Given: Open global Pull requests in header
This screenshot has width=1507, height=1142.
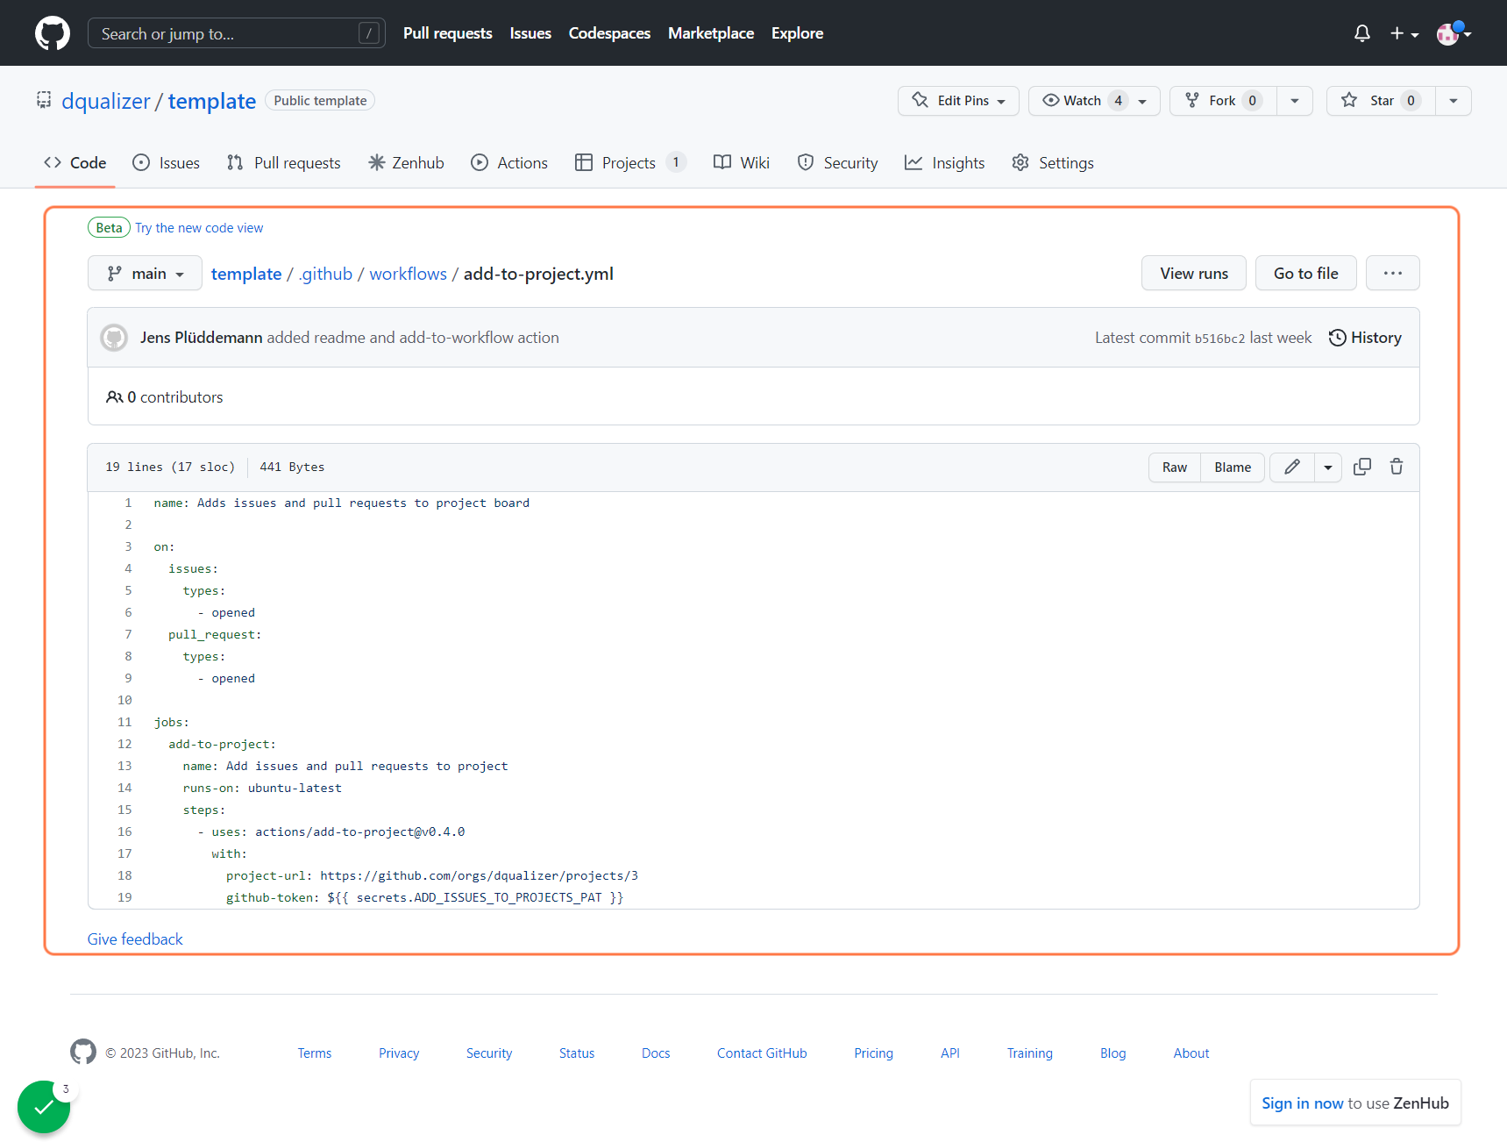Looking at the screenshot, I should 448,33.
